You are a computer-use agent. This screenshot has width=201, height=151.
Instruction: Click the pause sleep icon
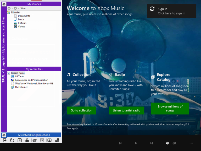[20, 141]
